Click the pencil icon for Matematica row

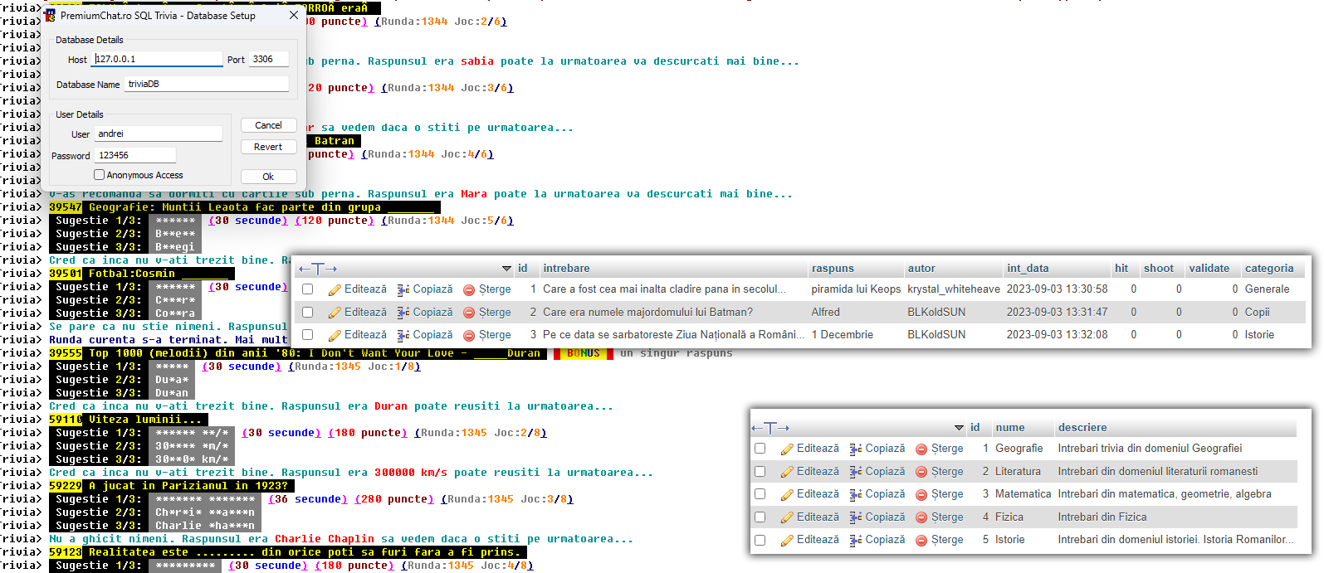coord(787,494)
